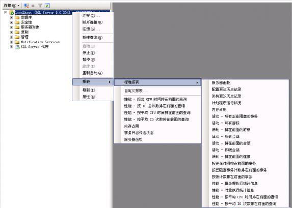This screenshot has height=208, width=292.
Task: Expand the 安全性 tree node
Action: 11,22
